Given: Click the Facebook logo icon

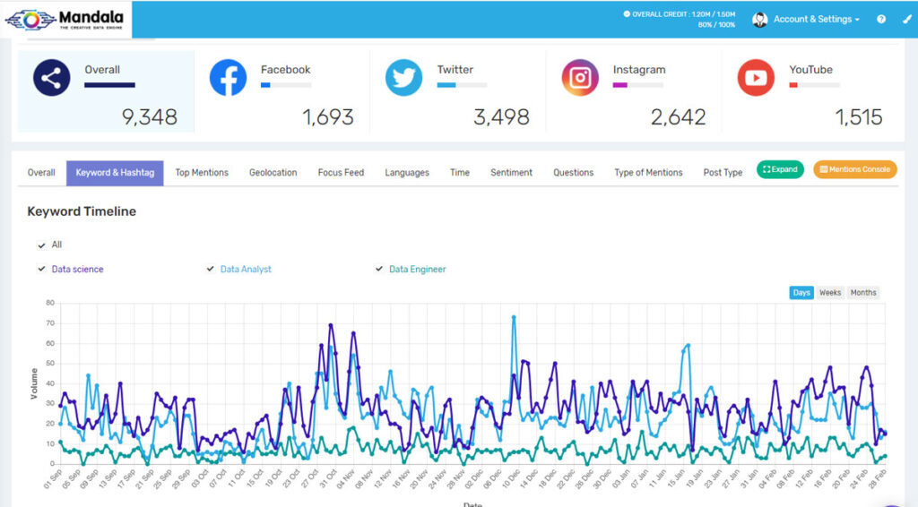Looking at the screenshot, I should pyautogui.click(x=228, y=78).
